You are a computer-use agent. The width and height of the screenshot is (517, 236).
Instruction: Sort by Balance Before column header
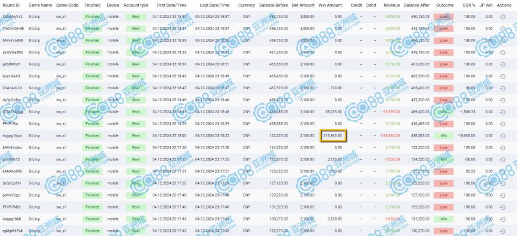tap(274, 5)
